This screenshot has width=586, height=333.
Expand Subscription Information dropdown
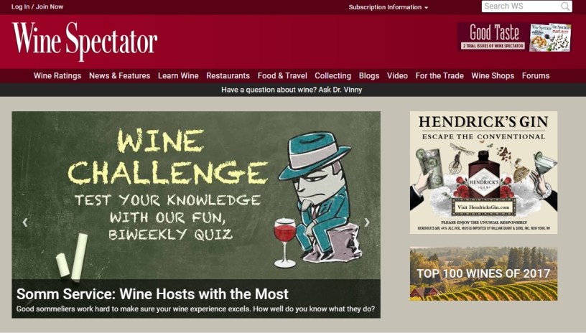click(389, 7)
